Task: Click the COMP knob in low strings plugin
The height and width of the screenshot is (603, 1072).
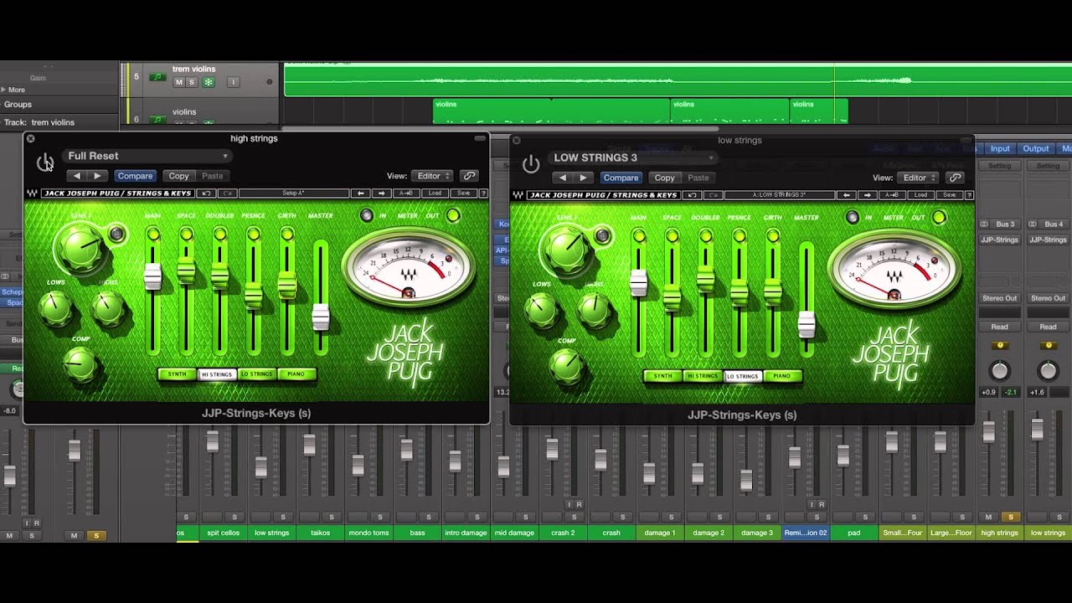Action: (566, 365)
